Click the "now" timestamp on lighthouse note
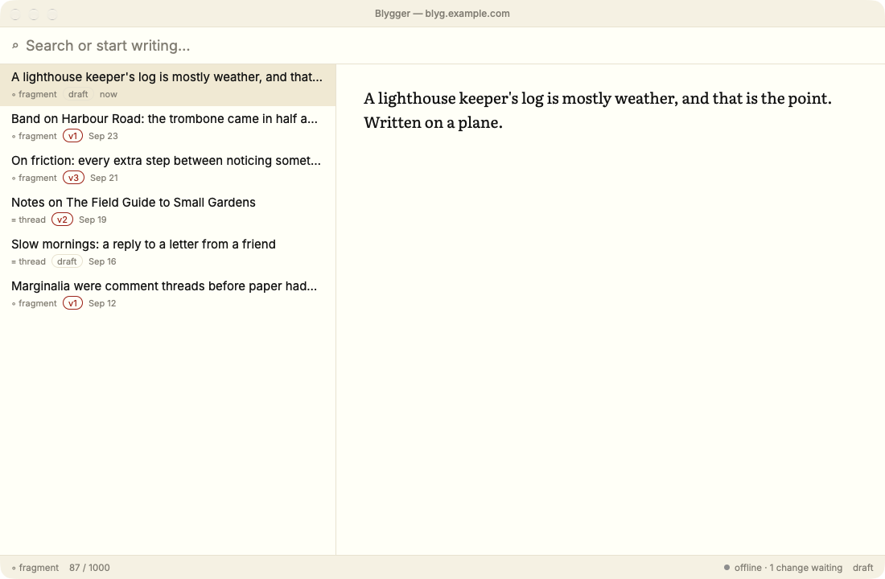Screen dimensions: 885x579 click(109, 94)
